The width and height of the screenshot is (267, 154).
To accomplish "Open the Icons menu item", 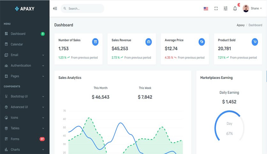I will 14,117.
